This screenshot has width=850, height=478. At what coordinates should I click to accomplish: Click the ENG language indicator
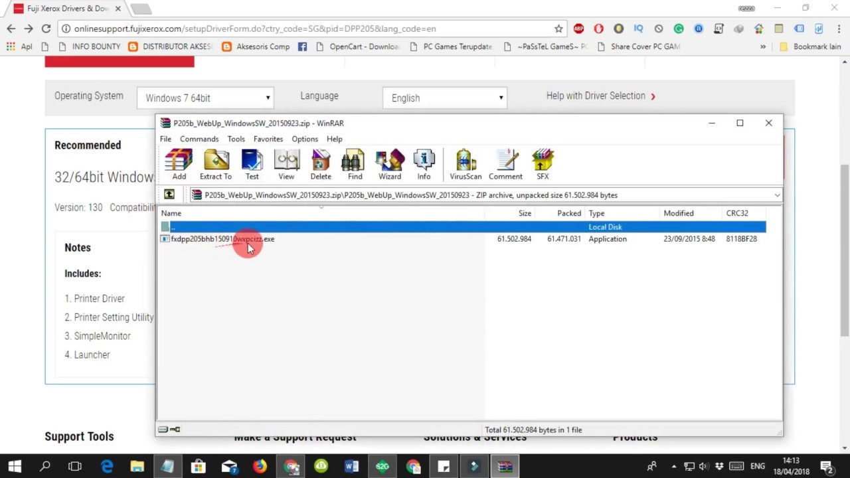[x=757, y=466]
